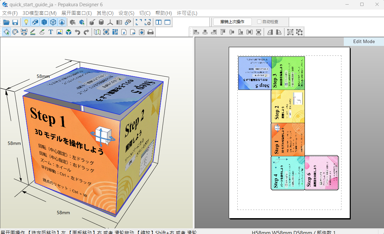The height and width of the screenshot is (234, 384).
Task: Save the project with the floppy disk icon
Action: 15,22
